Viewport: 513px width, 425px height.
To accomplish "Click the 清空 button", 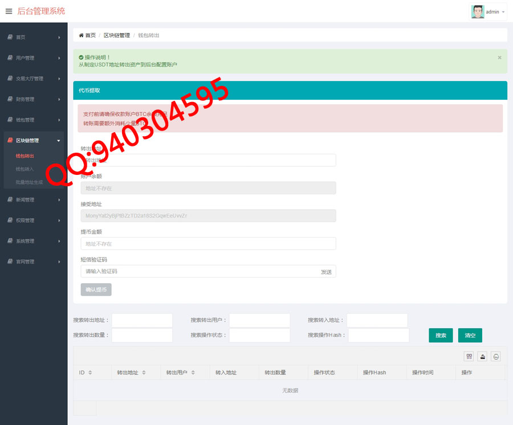I will 470,336.
